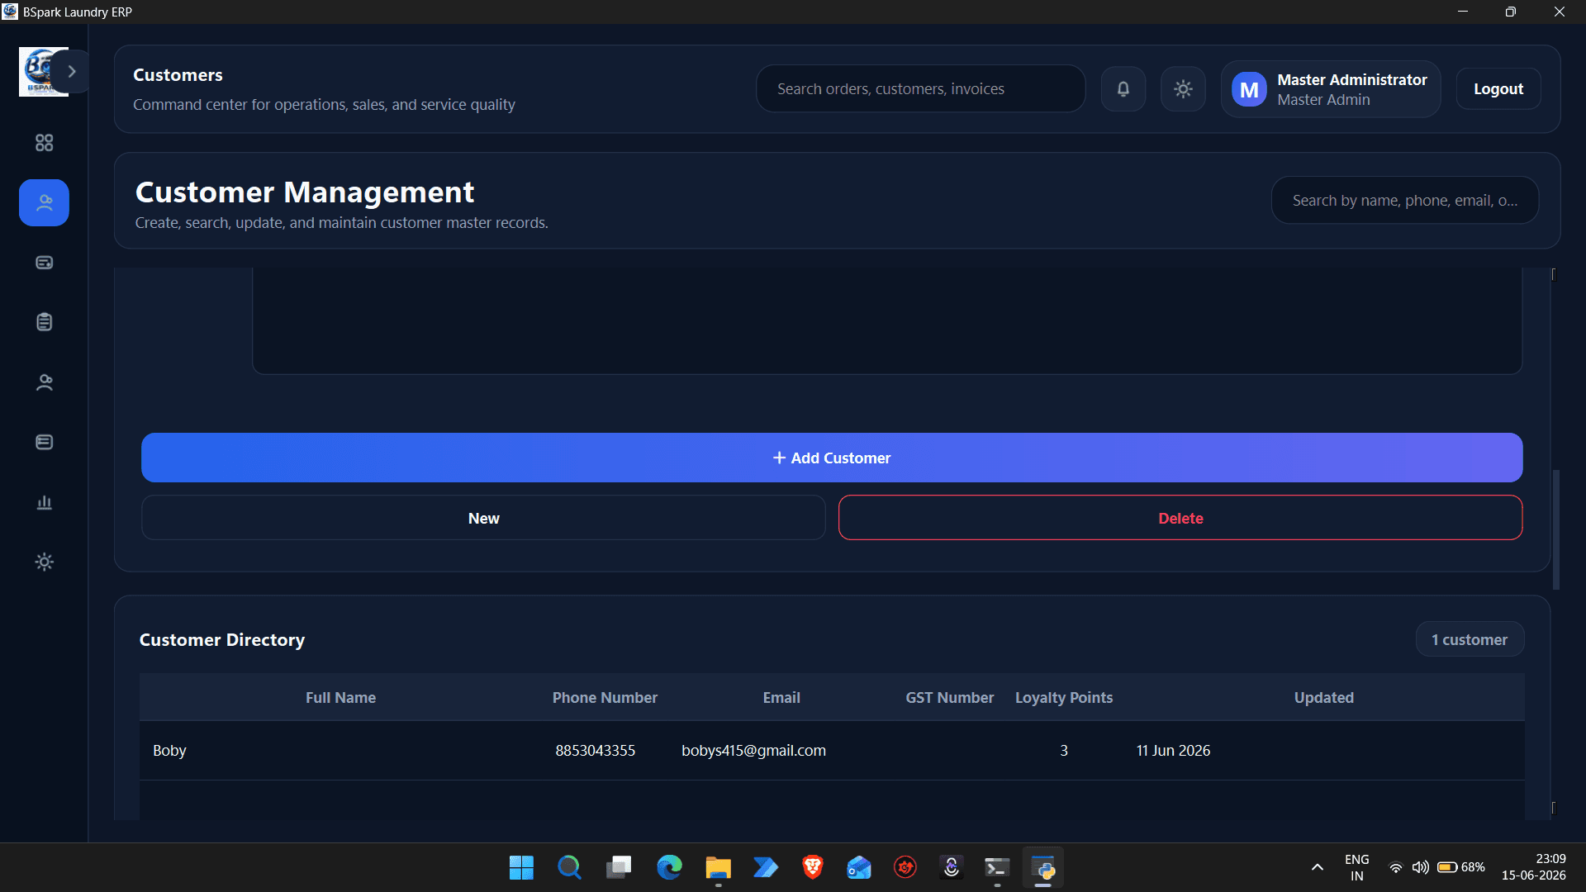Viewport: 1586px width, 892px height.
Task: Focus the customer search by name field
Action: pos(1404,200)
